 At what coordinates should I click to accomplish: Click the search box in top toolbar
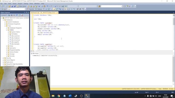click(x=112, y=6)
